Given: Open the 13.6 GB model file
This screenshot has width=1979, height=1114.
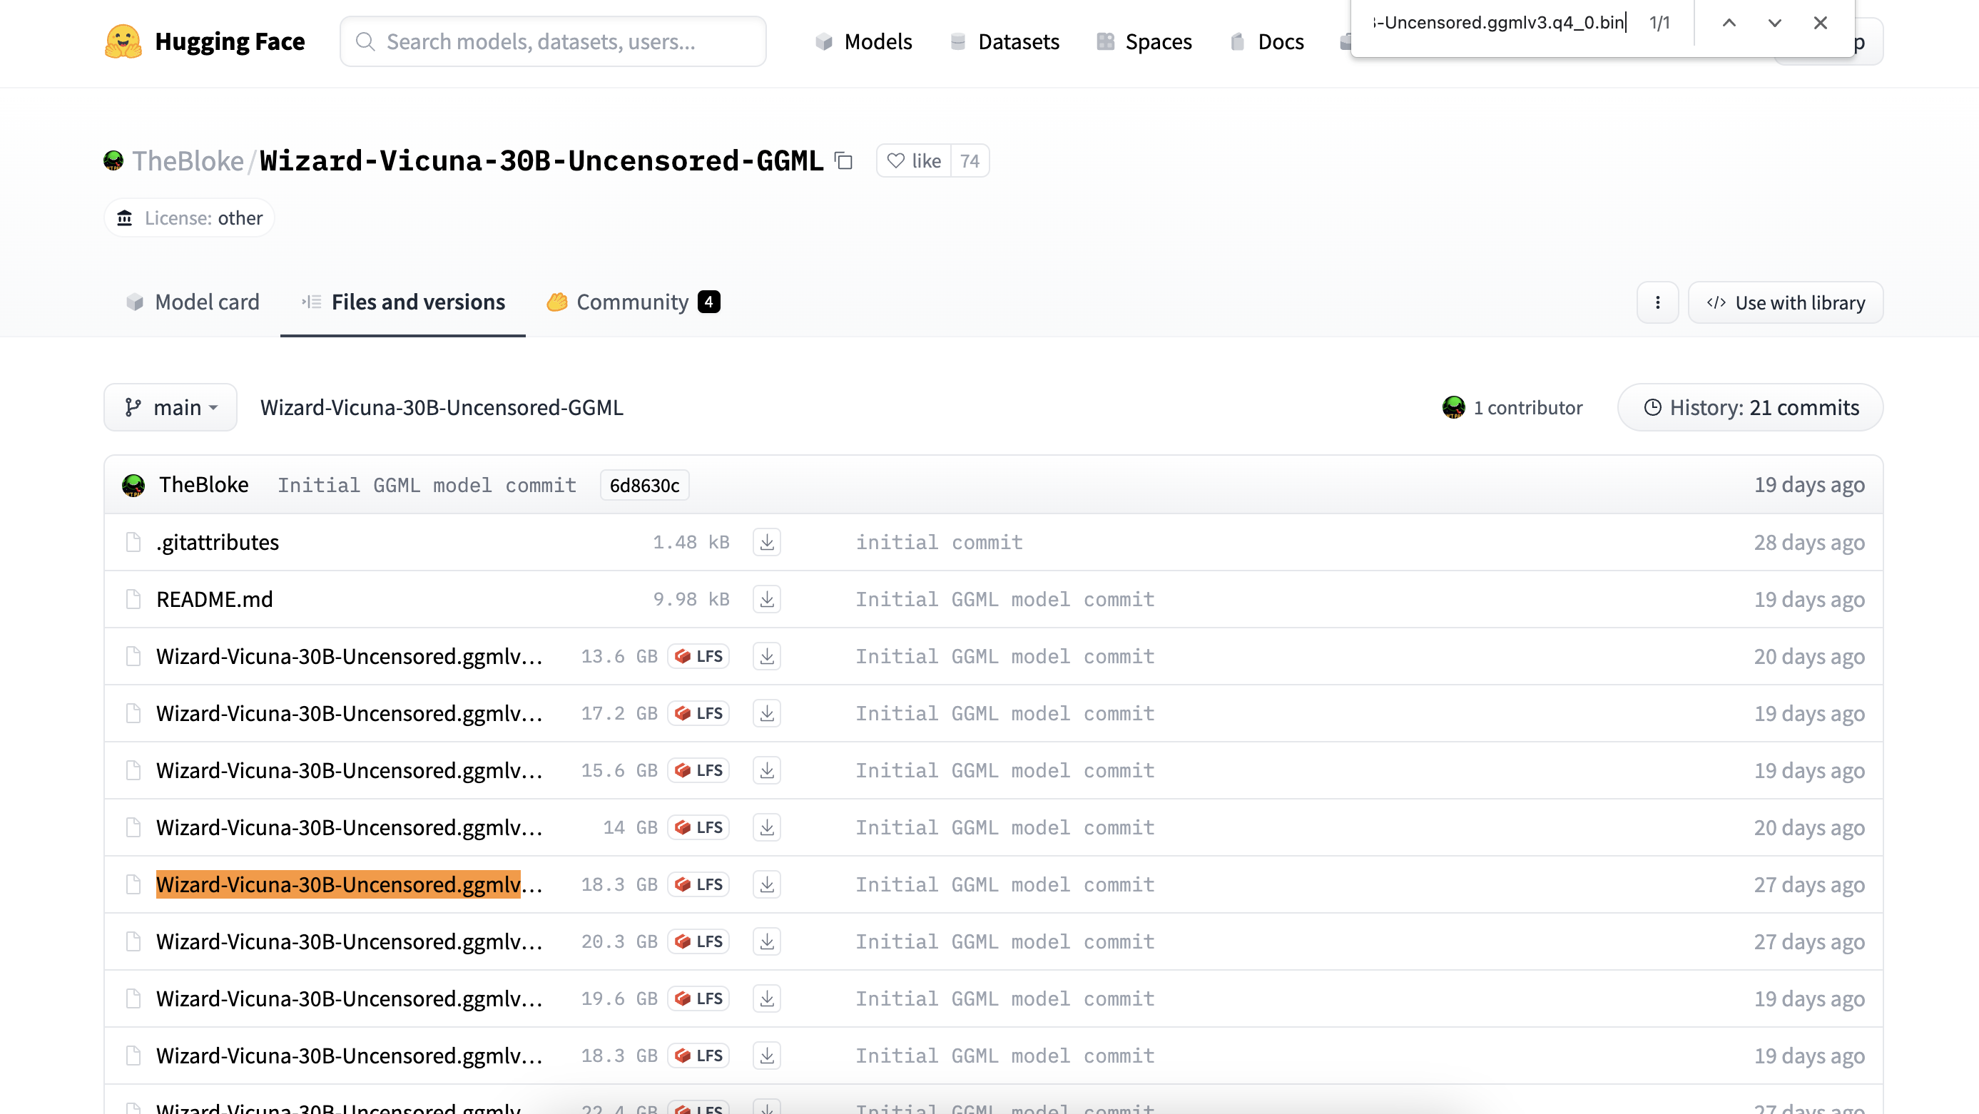Looking at the screenshot, I should [x=350, y=656].
